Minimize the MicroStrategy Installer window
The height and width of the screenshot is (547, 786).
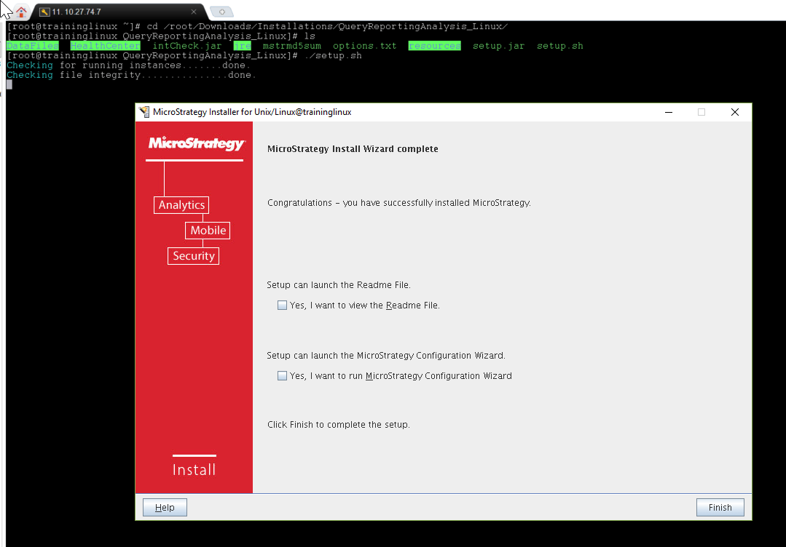pyautogui.click(x=668, y=112)
